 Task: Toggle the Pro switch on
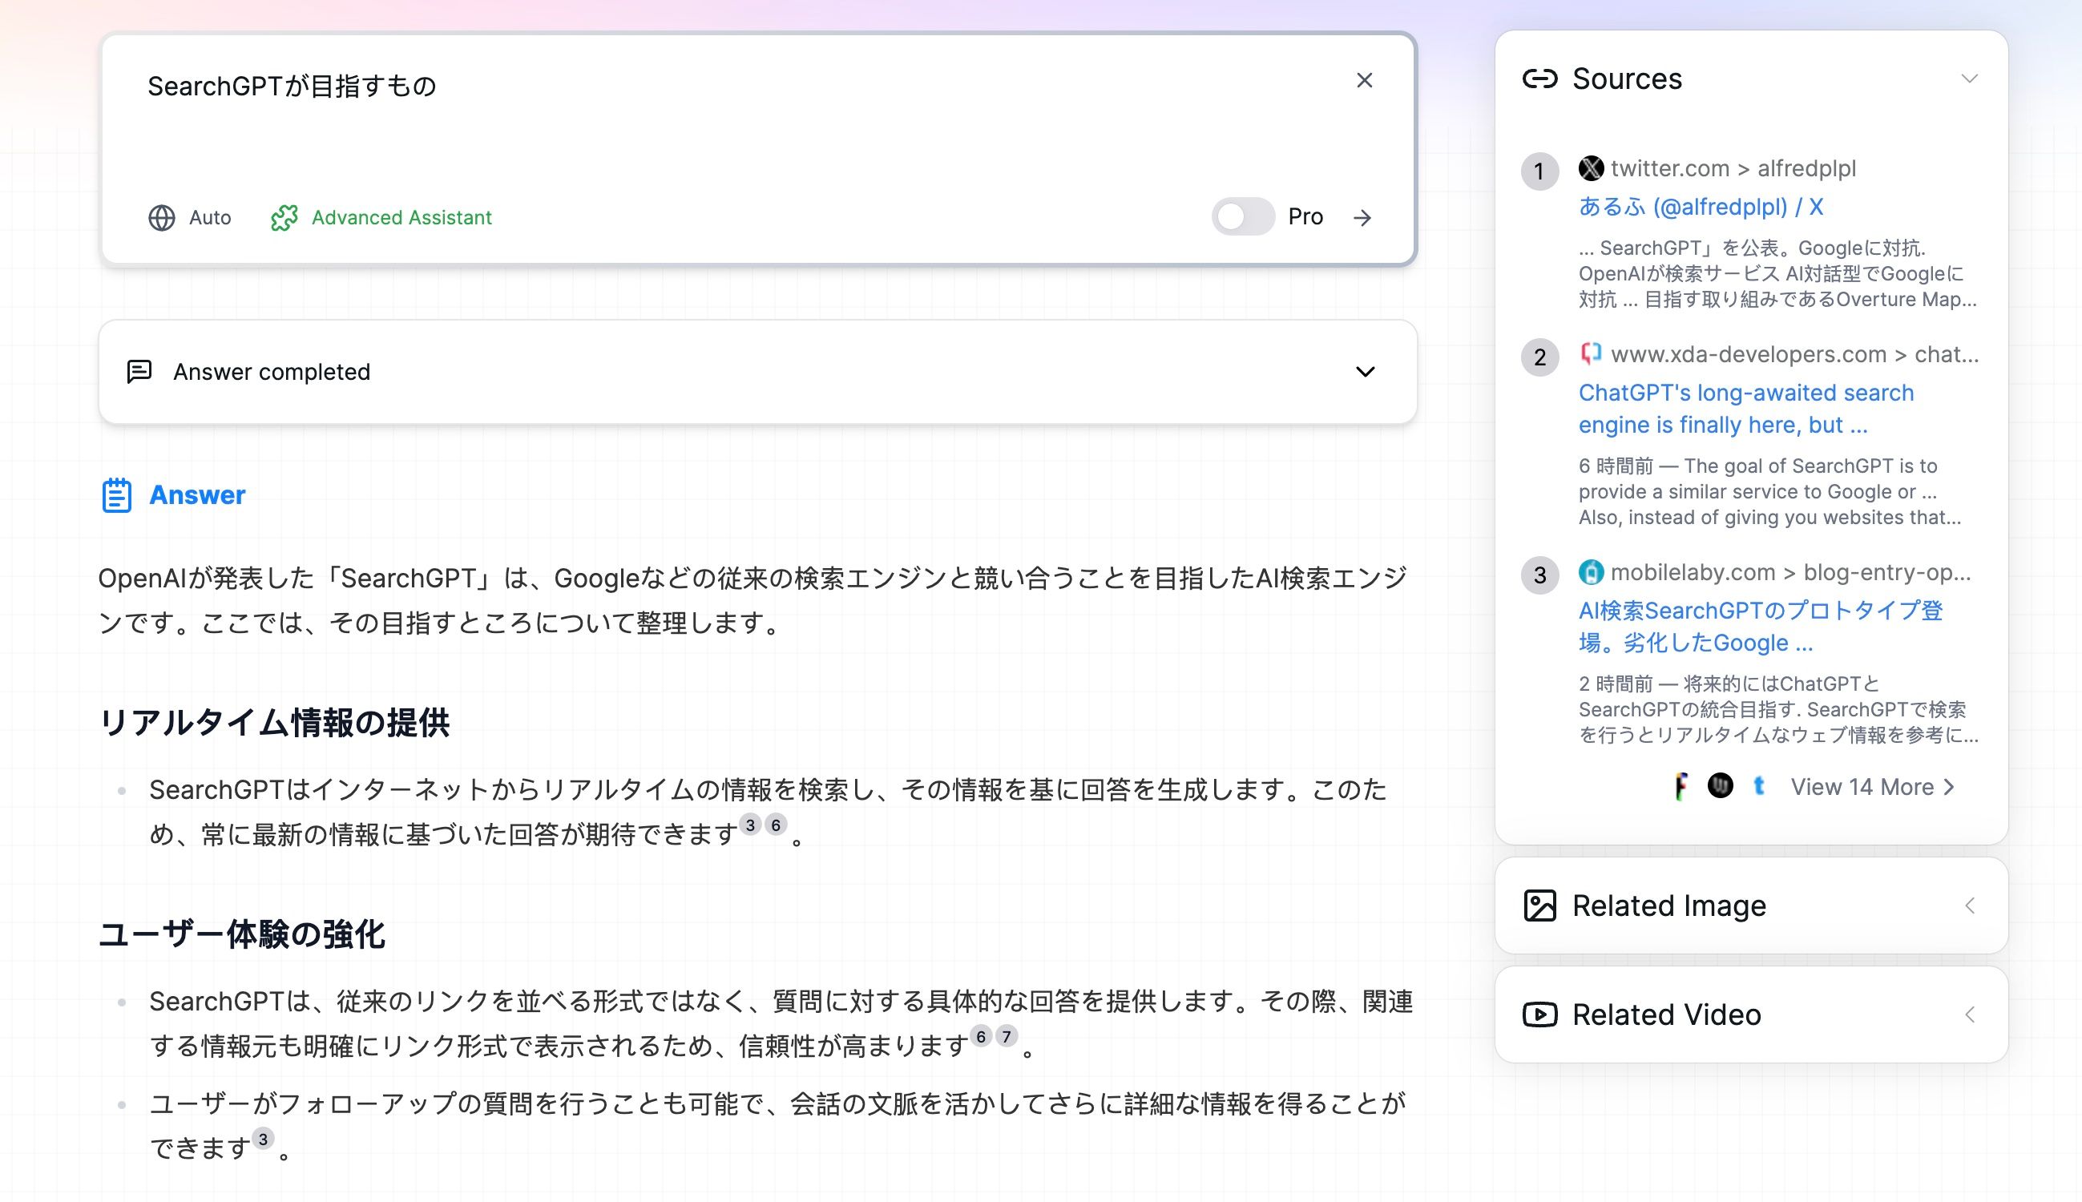coord(1243,217)
